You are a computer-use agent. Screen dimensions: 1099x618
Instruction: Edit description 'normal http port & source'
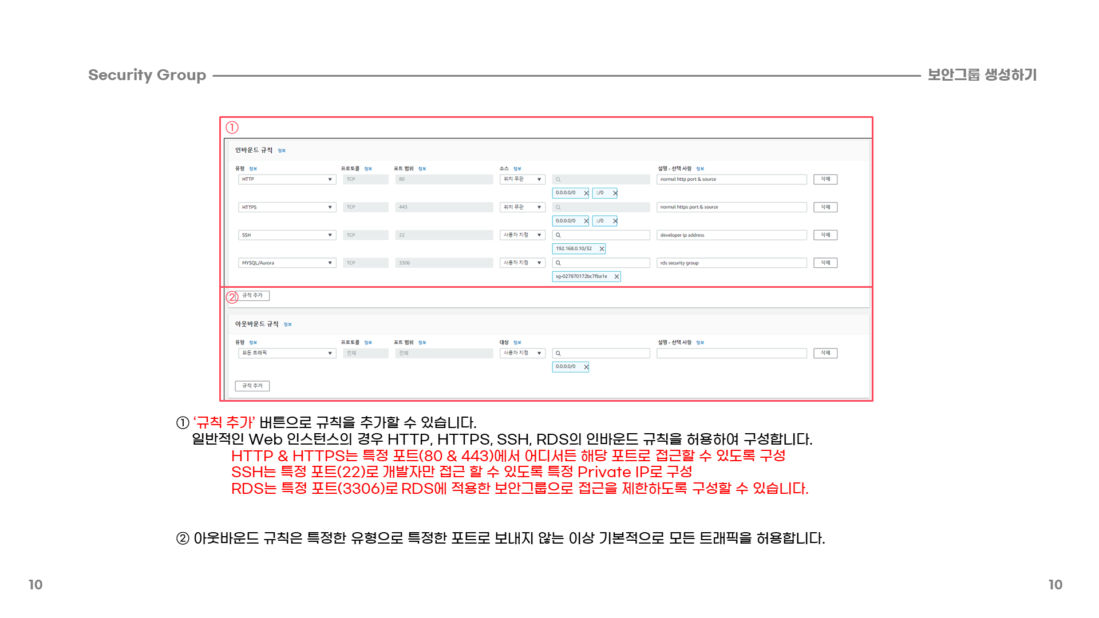pos(732,180)
